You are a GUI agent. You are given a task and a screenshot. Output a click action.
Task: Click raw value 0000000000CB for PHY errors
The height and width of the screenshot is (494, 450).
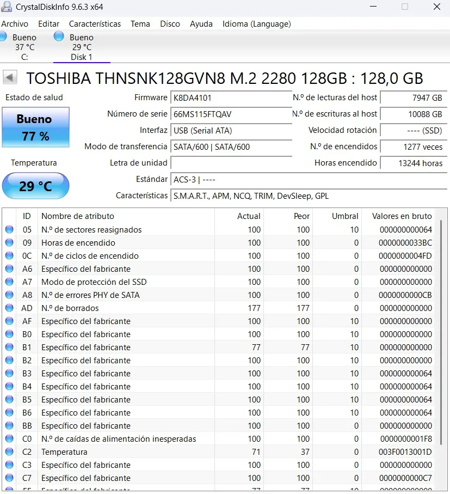(x=405, y=295)
